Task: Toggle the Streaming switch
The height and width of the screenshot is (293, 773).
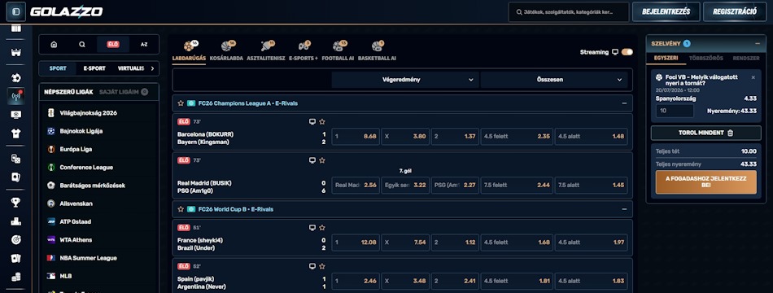Action: (x=627, y=52)
